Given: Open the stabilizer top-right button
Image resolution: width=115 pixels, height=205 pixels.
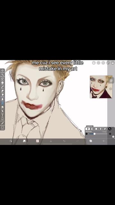Looking at the screenshot, I should click(99, 63).
